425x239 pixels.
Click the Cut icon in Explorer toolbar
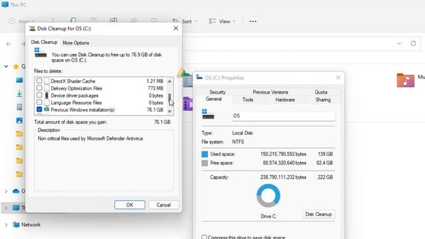point(53,21)
